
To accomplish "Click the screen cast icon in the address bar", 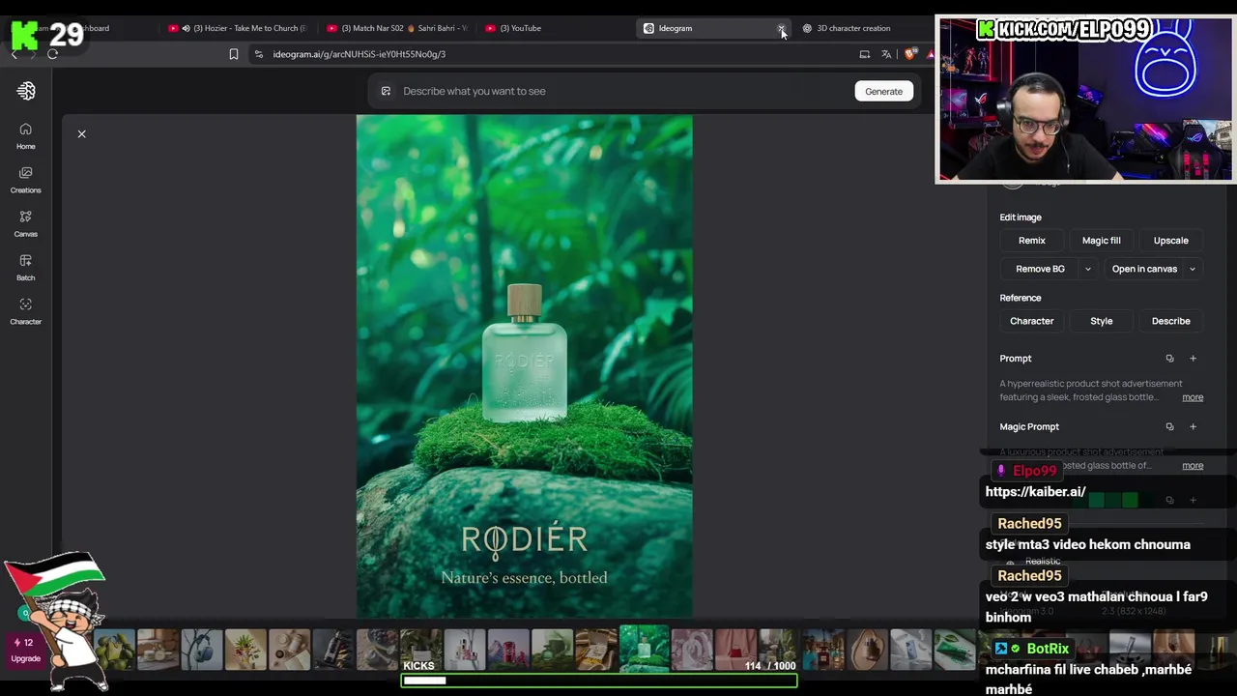I will pos(865,54).
